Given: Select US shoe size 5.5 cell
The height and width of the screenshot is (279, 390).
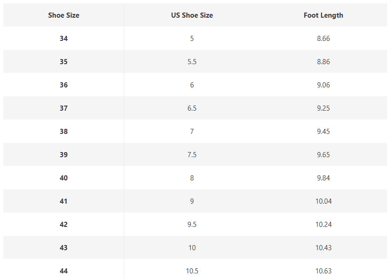Looking at the screenshot, I should 192,62.
